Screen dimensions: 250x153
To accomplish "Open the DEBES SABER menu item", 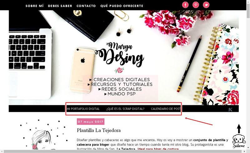I will pyautogui.click(x=60, y=6).
